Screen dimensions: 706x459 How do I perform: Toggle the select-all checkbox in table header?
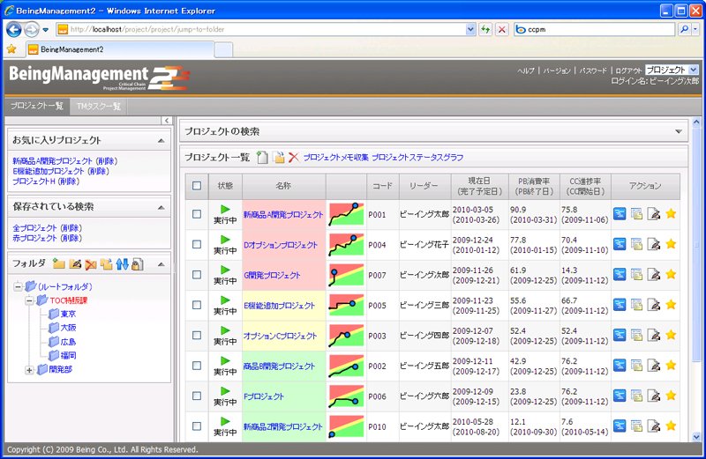click(197, 186)
